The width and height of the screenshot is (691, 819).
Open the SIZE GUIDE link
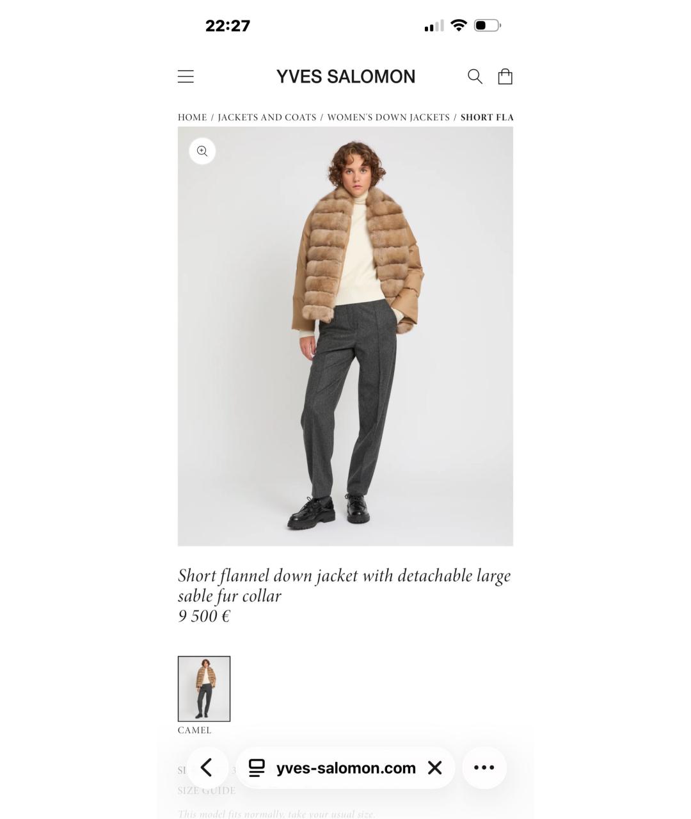click(x=207, y=791)
